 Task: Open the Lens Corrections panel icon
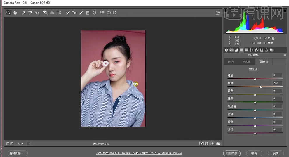point(252,50)
